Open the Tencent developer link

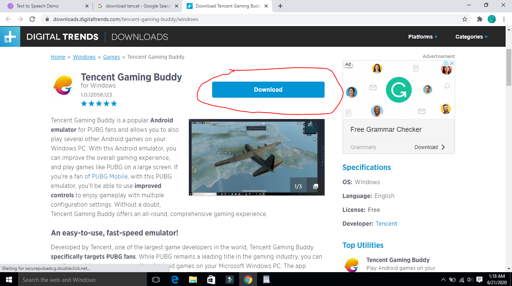386,223
